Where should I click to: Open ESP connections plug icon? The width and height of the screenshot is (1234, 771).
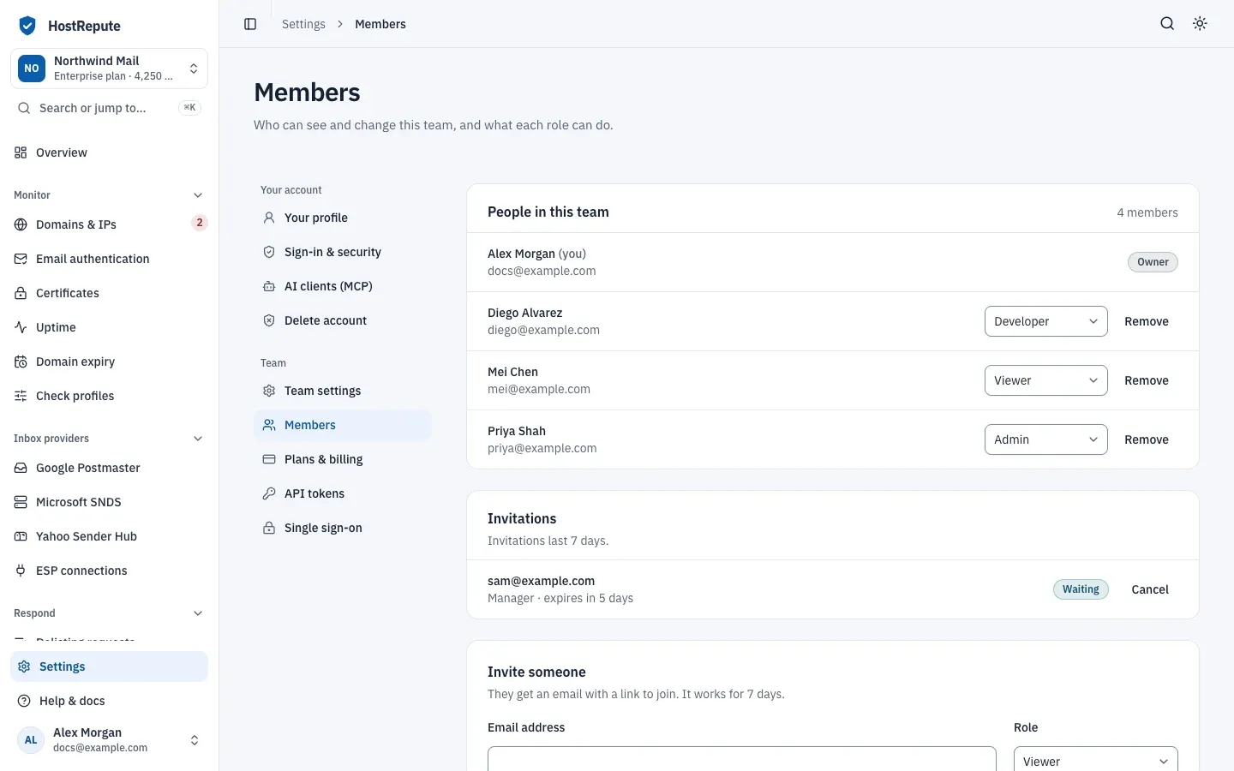[x=21, y=571]
